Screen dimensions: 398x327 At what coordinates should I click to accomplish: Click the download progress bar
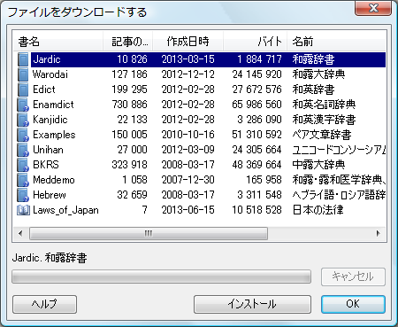(x=161, y=276)
